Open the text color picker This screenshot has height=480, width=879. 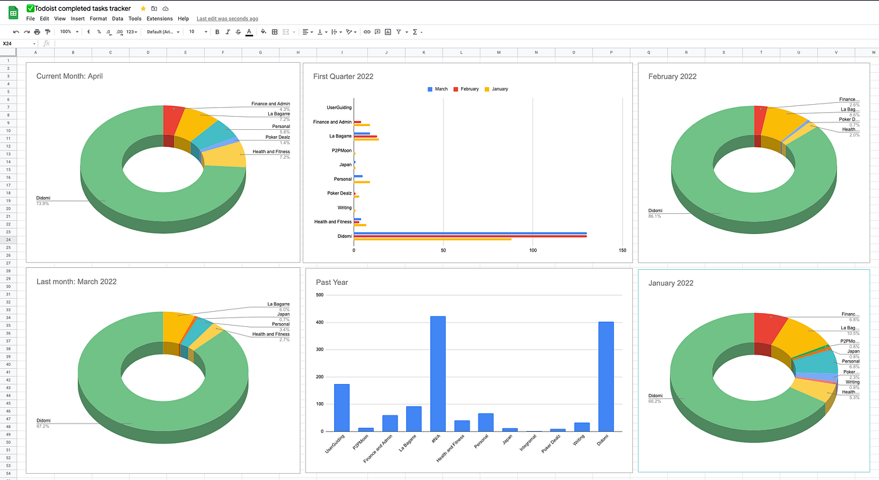249,31
